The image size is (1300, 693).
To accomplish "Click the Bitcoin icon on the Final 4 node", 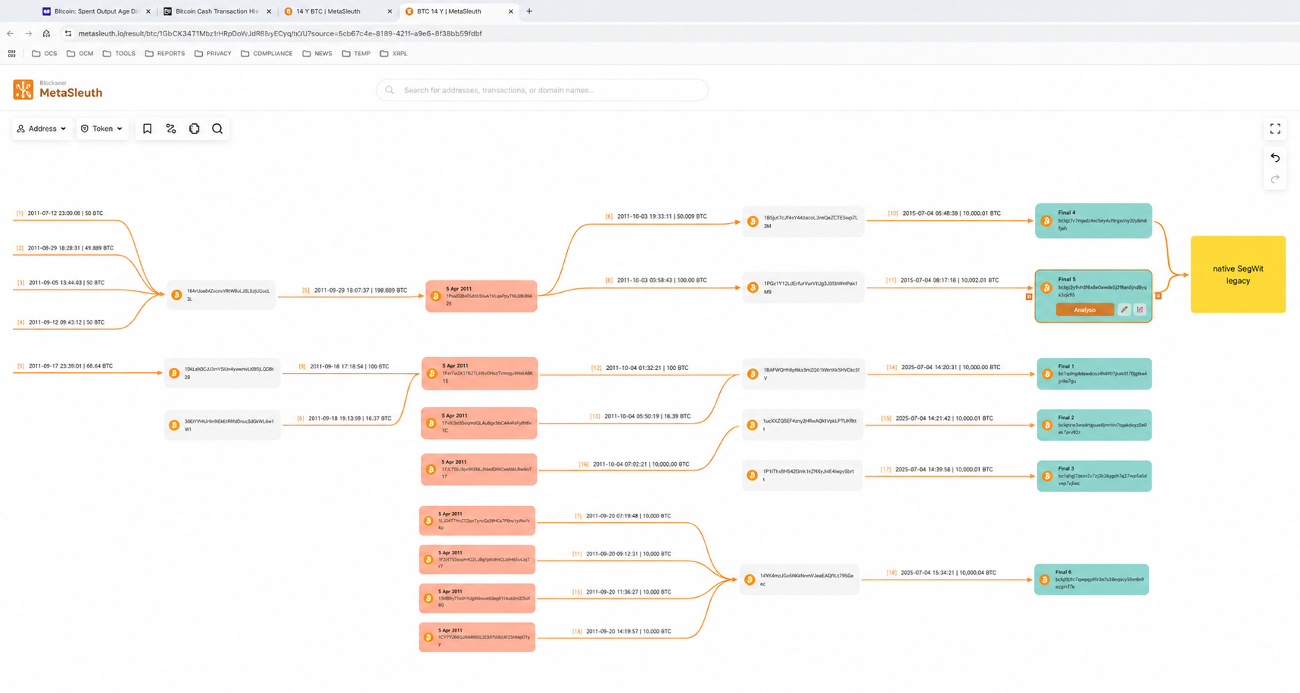I will coord(1046,221).
